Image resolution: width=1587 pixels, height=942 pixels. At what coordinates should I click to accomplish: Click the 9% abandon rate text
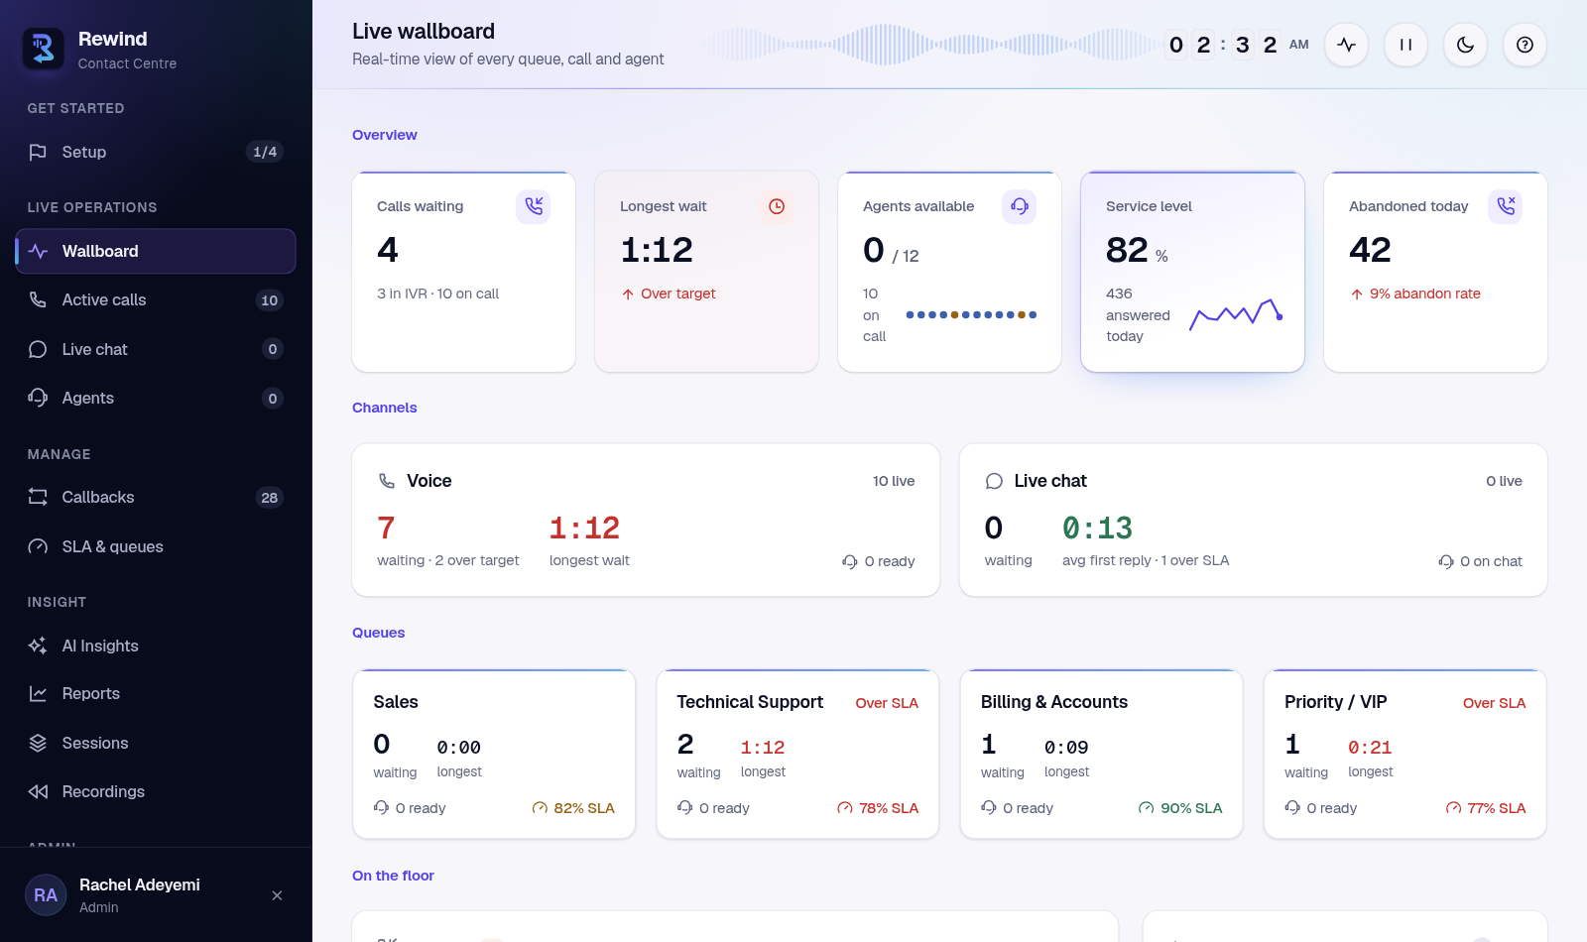point(1415,294)
